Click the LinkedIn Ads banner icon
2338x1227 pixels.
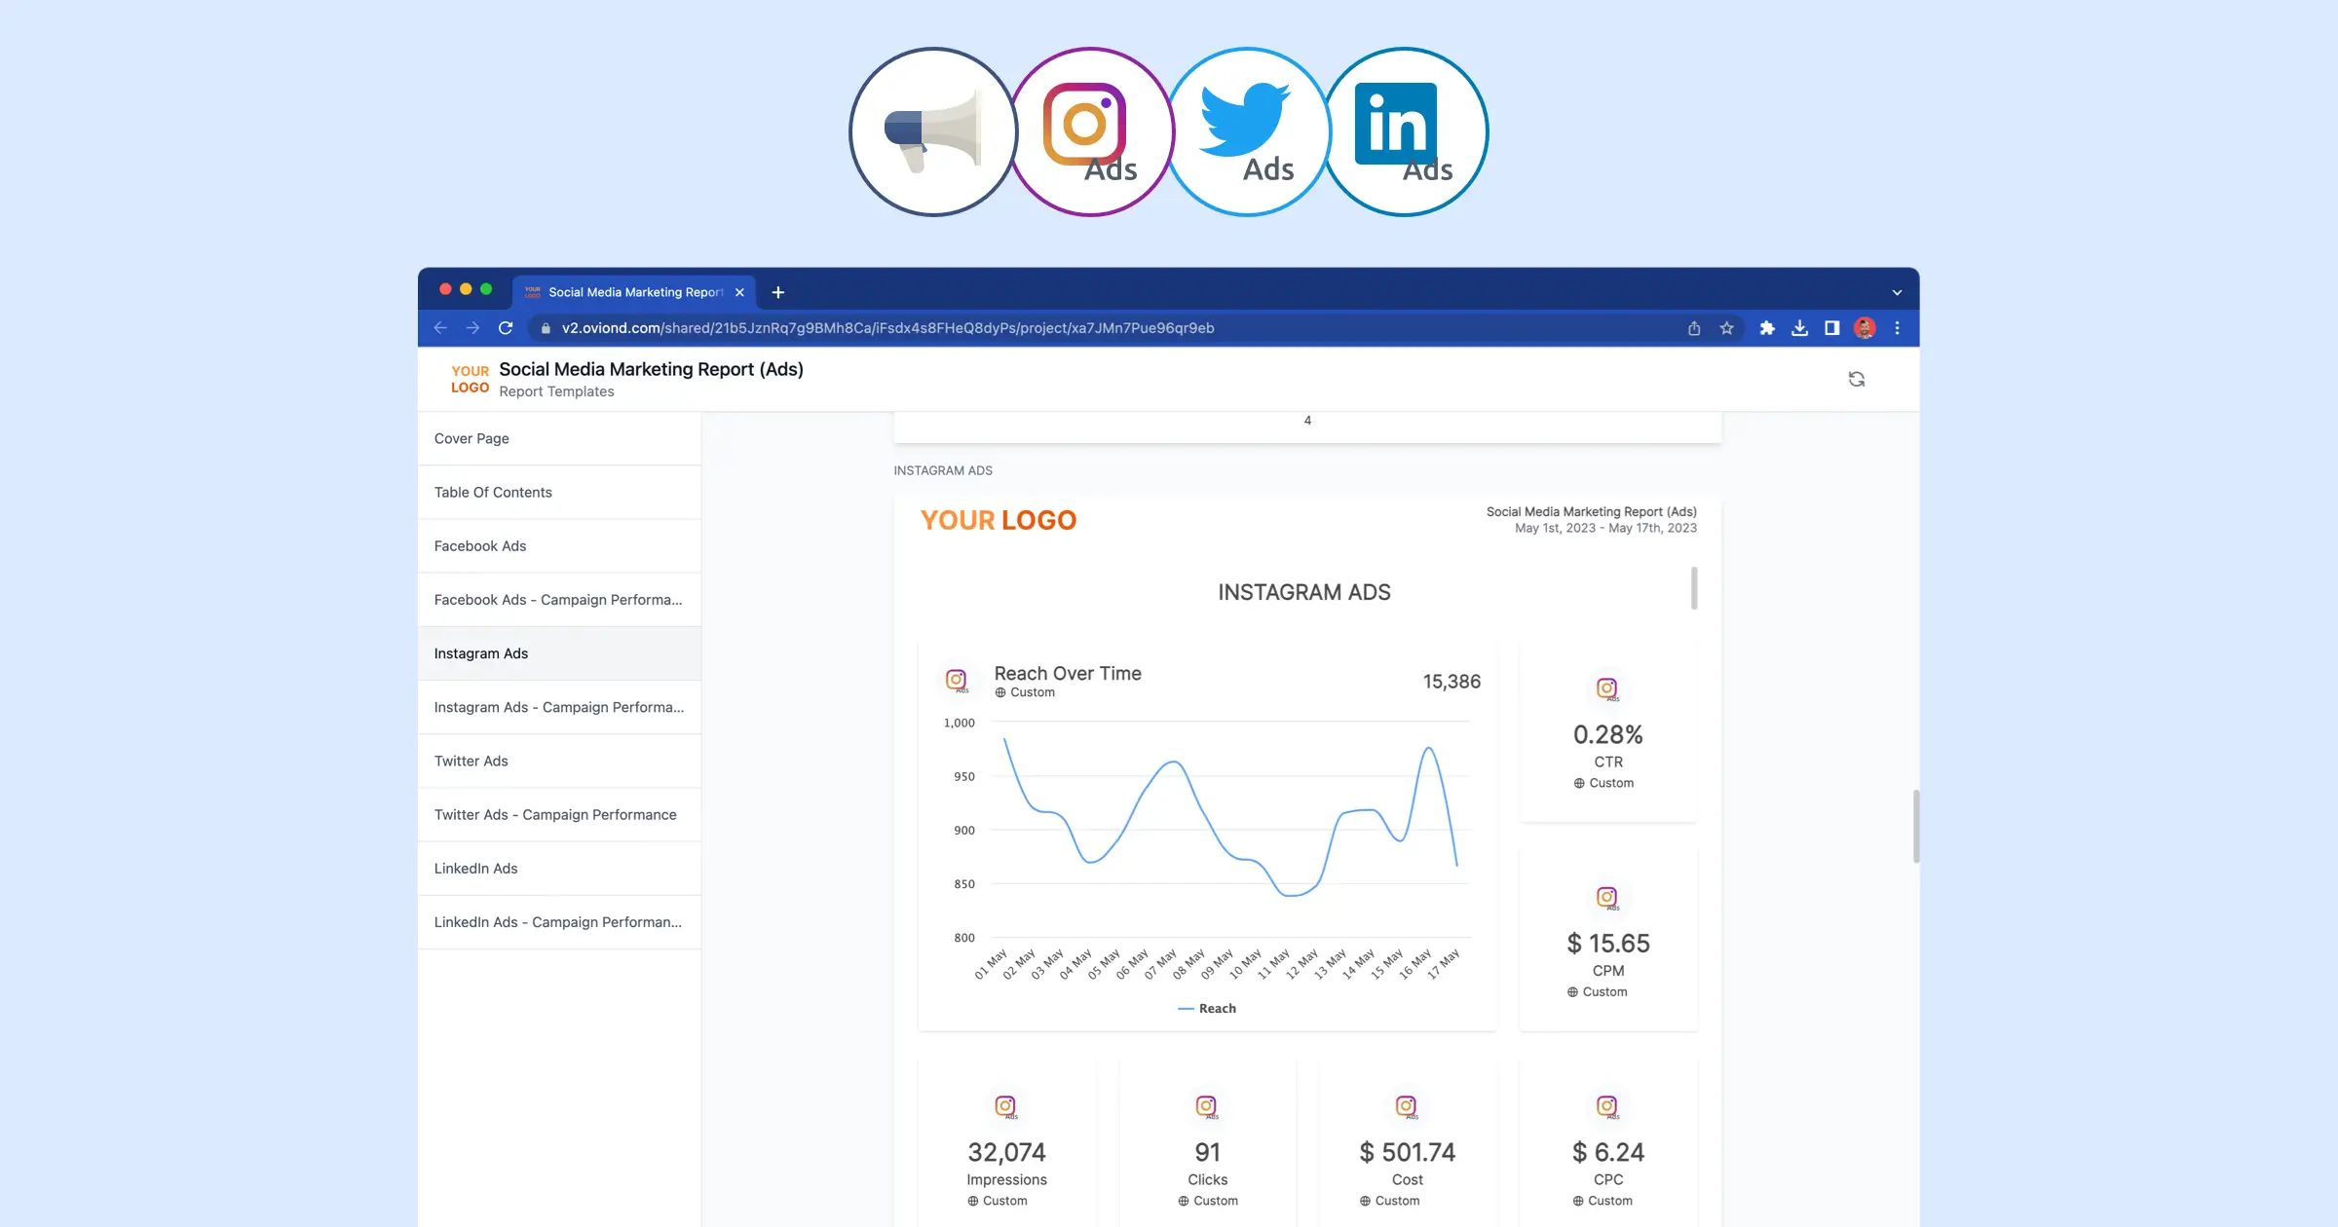coord(1405,132)
